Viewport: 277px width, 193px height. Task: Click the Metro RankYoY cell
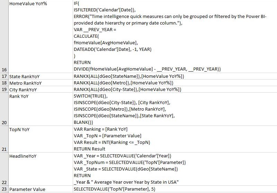pyautogui.click(x=38, y=83)
